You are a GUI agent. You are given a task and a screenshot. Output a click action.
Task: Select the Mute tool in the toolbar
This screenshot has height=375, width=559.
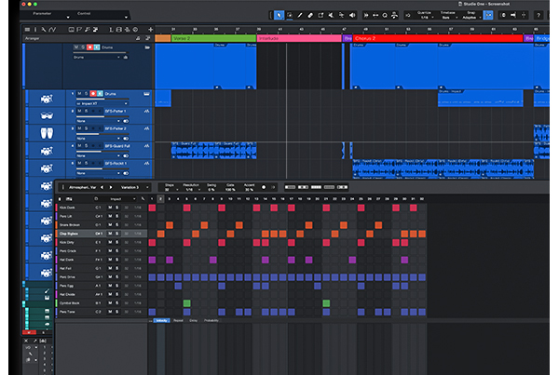(331, 15)
